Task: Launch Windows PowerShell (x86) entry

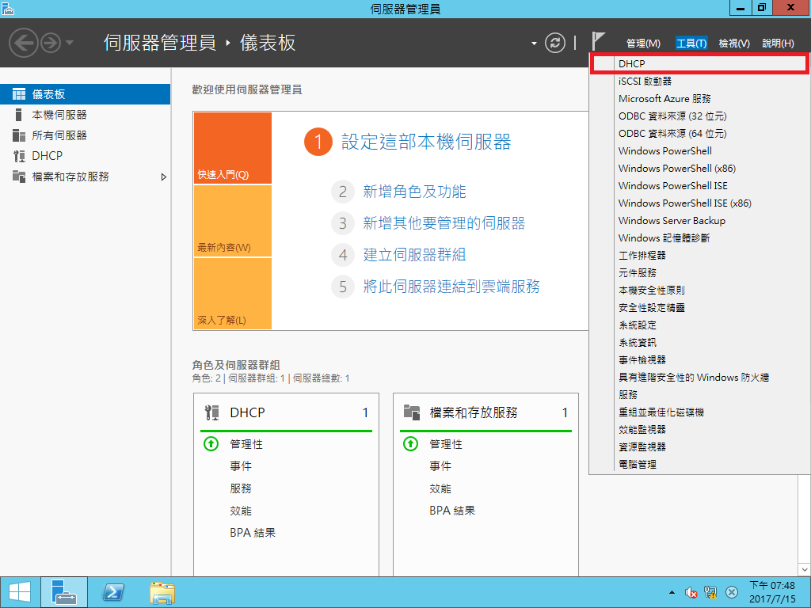Action: [700, 169]
